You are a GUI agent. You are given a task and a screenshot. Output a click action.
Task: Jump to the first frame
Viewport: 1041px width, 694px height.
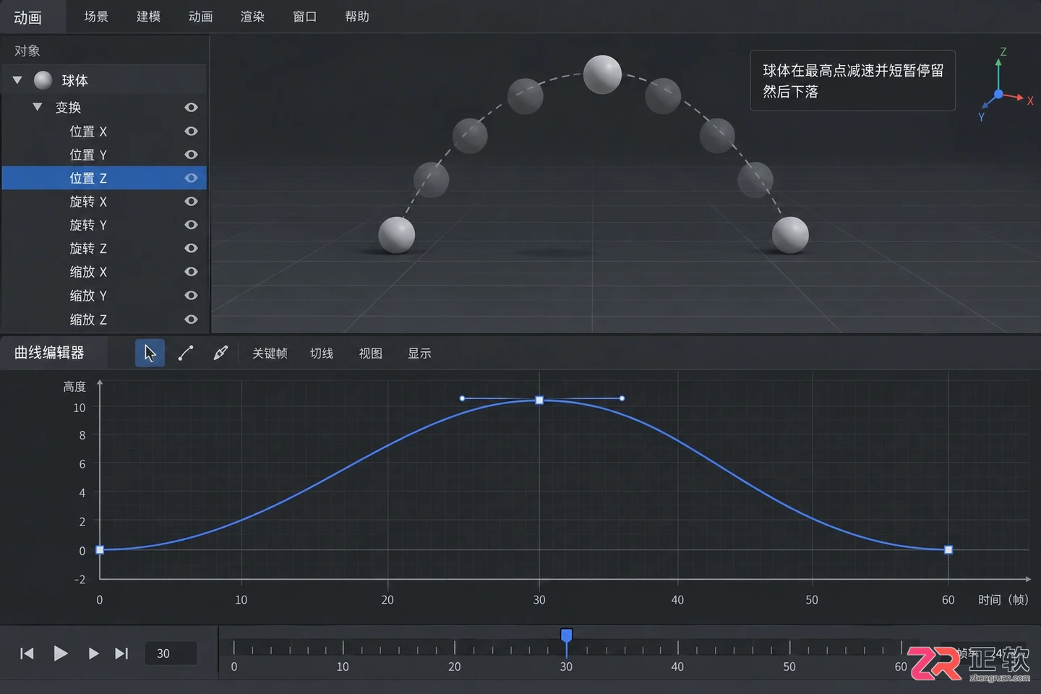[27, 654]
